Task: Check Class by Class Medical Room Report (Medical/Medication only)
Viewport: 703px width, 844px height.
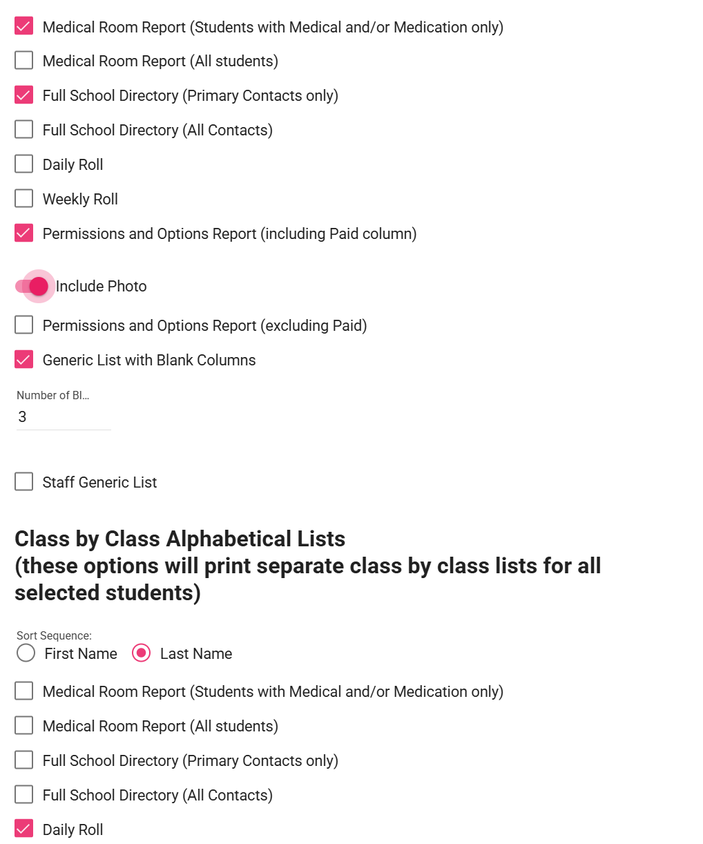Action: tap(24, 691)
